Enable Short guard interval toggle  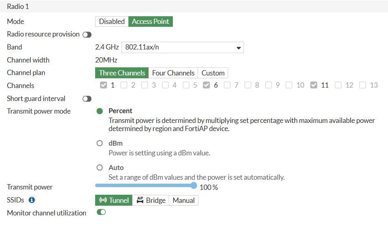[x=87, y=99]
